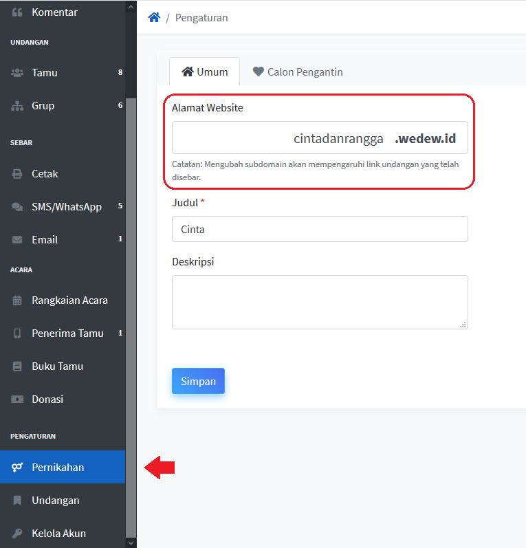Click the Donasi money icon
526x548 pixels.
pos(17,399)
